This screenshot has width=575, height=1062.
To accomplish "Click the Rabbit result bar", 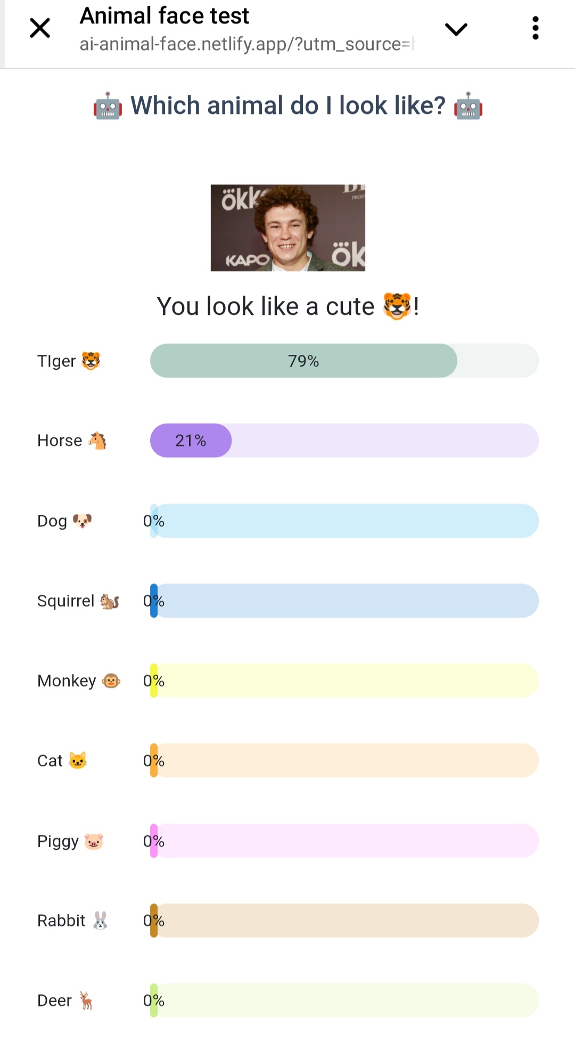I will click(344, 920).
